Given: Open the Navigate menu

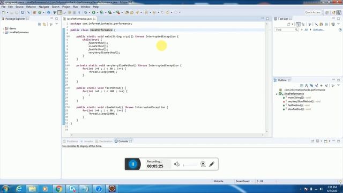Looking at the screenshot, I should 44,7.
